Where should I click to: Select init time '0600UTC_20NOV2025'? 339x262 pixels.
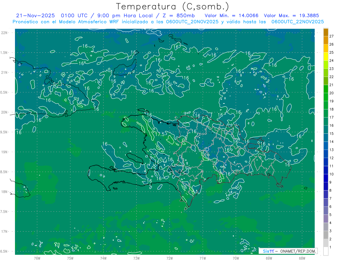click(192, 22)
